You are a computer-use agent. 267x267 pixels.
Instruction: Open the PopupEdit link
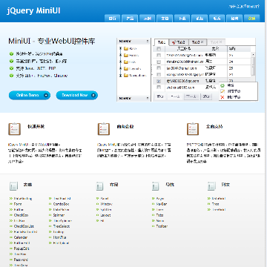point(22,248)
